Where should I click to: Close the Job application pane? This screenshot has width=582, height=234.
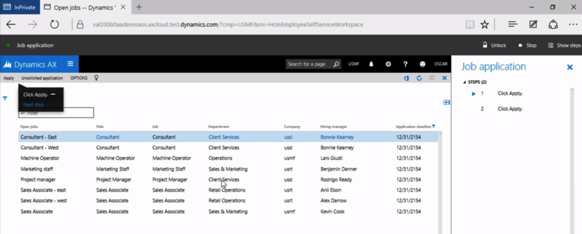click(x=569, y=67)
